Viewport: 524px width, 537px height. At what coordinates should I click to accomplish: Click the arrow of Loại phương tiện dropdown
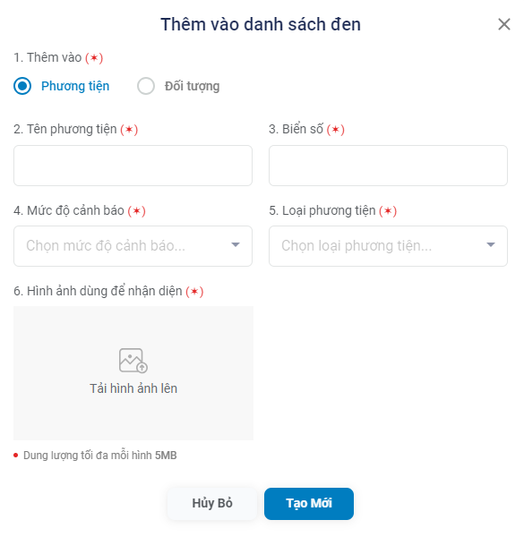491,244
